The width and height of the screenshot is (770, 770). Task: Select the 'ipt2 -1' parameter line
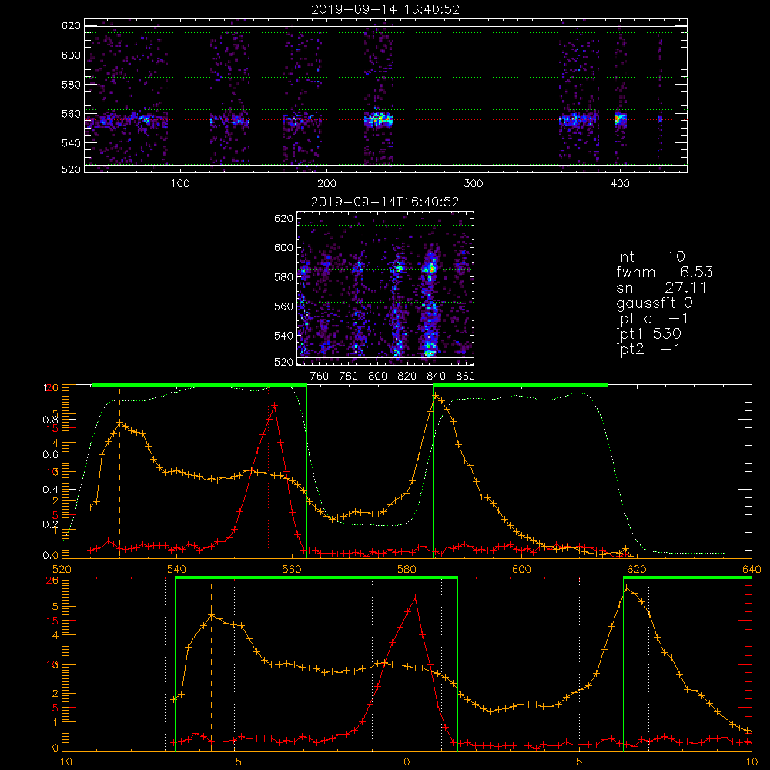click(x=648, y=349)
